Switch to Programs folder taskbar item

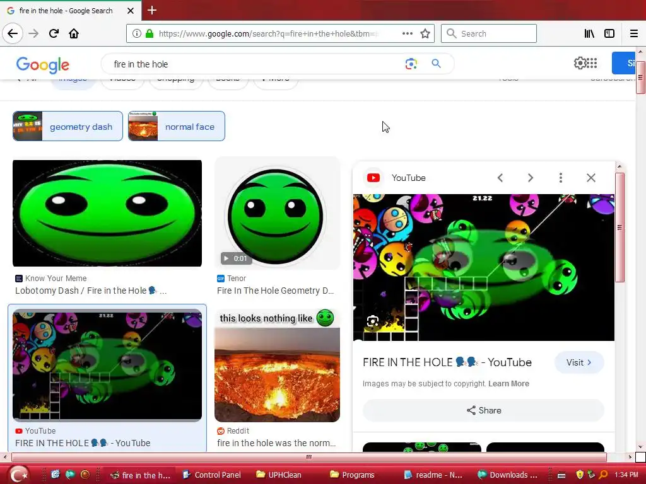tap(352, 475)
